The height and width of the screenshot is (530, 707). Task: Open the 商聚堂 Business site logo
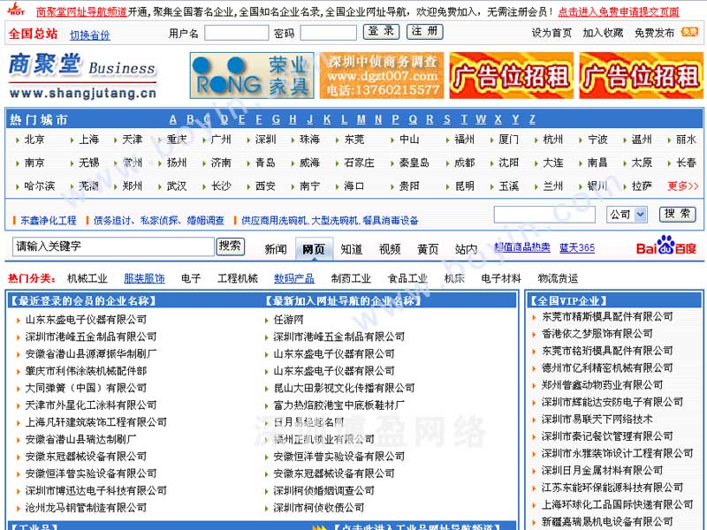point(83,76)
